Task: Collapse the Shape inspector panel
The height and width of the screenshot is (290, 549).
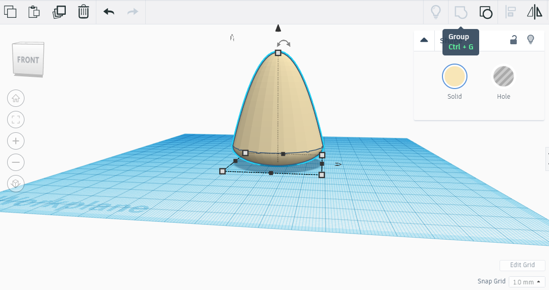Action: coord(424,40)
